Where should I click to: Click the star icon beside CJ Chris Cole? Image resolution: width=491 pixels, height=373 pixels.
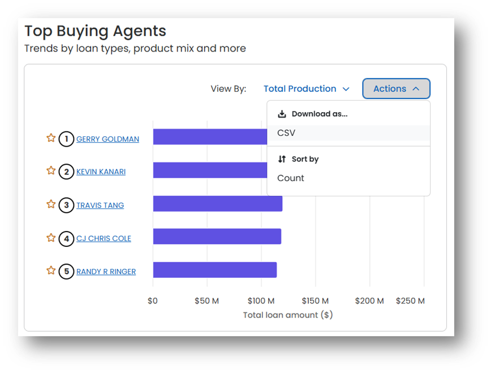click(x=51, y=238)
